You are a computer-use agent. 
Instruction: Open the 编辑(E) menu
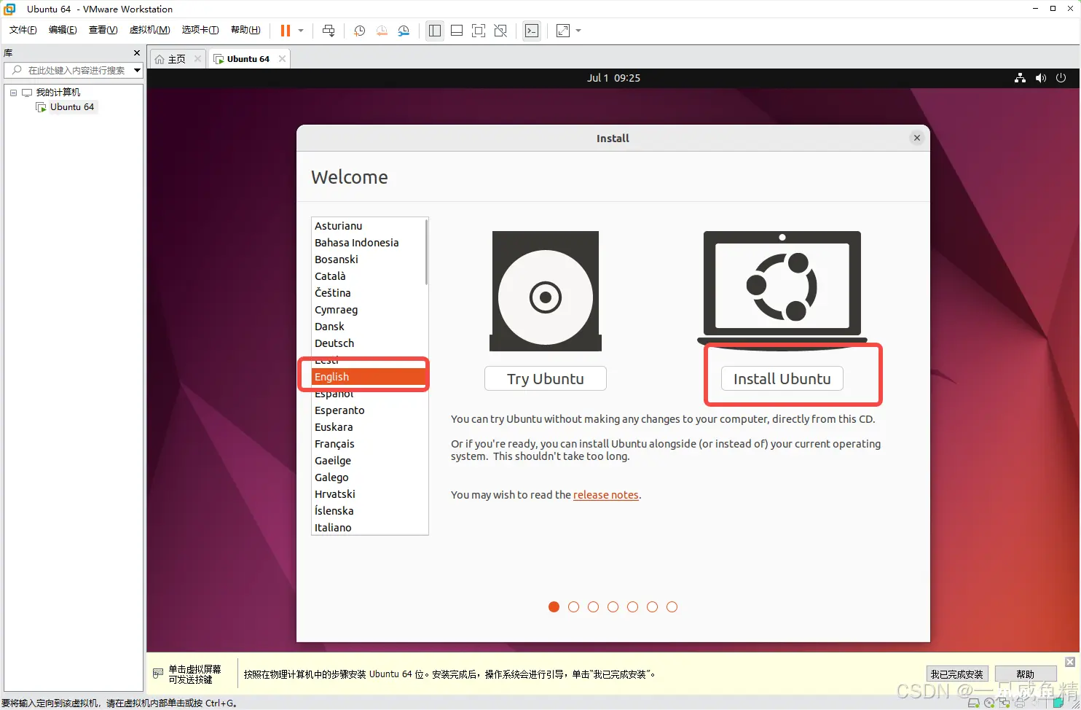pos(63,30)
